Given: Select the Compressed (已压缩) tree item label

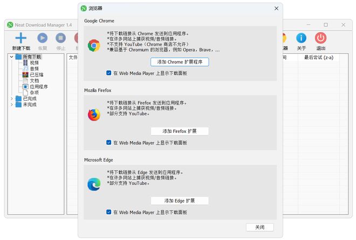Looking at the screenshot, I should point(37,75).
